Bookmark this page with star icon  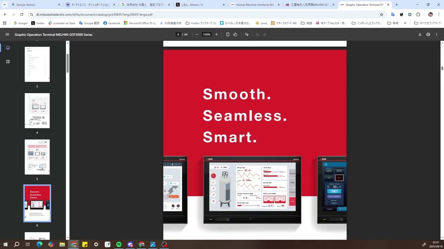(x=382, y=15)
